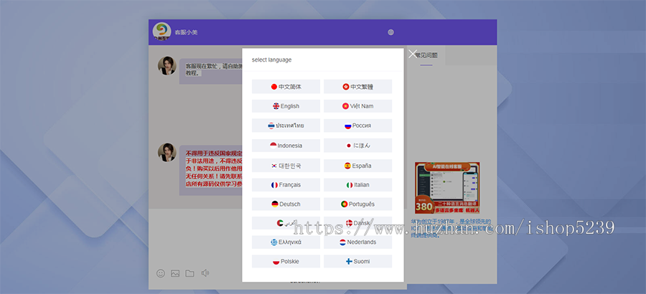Select Deutsch language button
The width and height of the screenshot is (646, 294).
click(286, 204)
